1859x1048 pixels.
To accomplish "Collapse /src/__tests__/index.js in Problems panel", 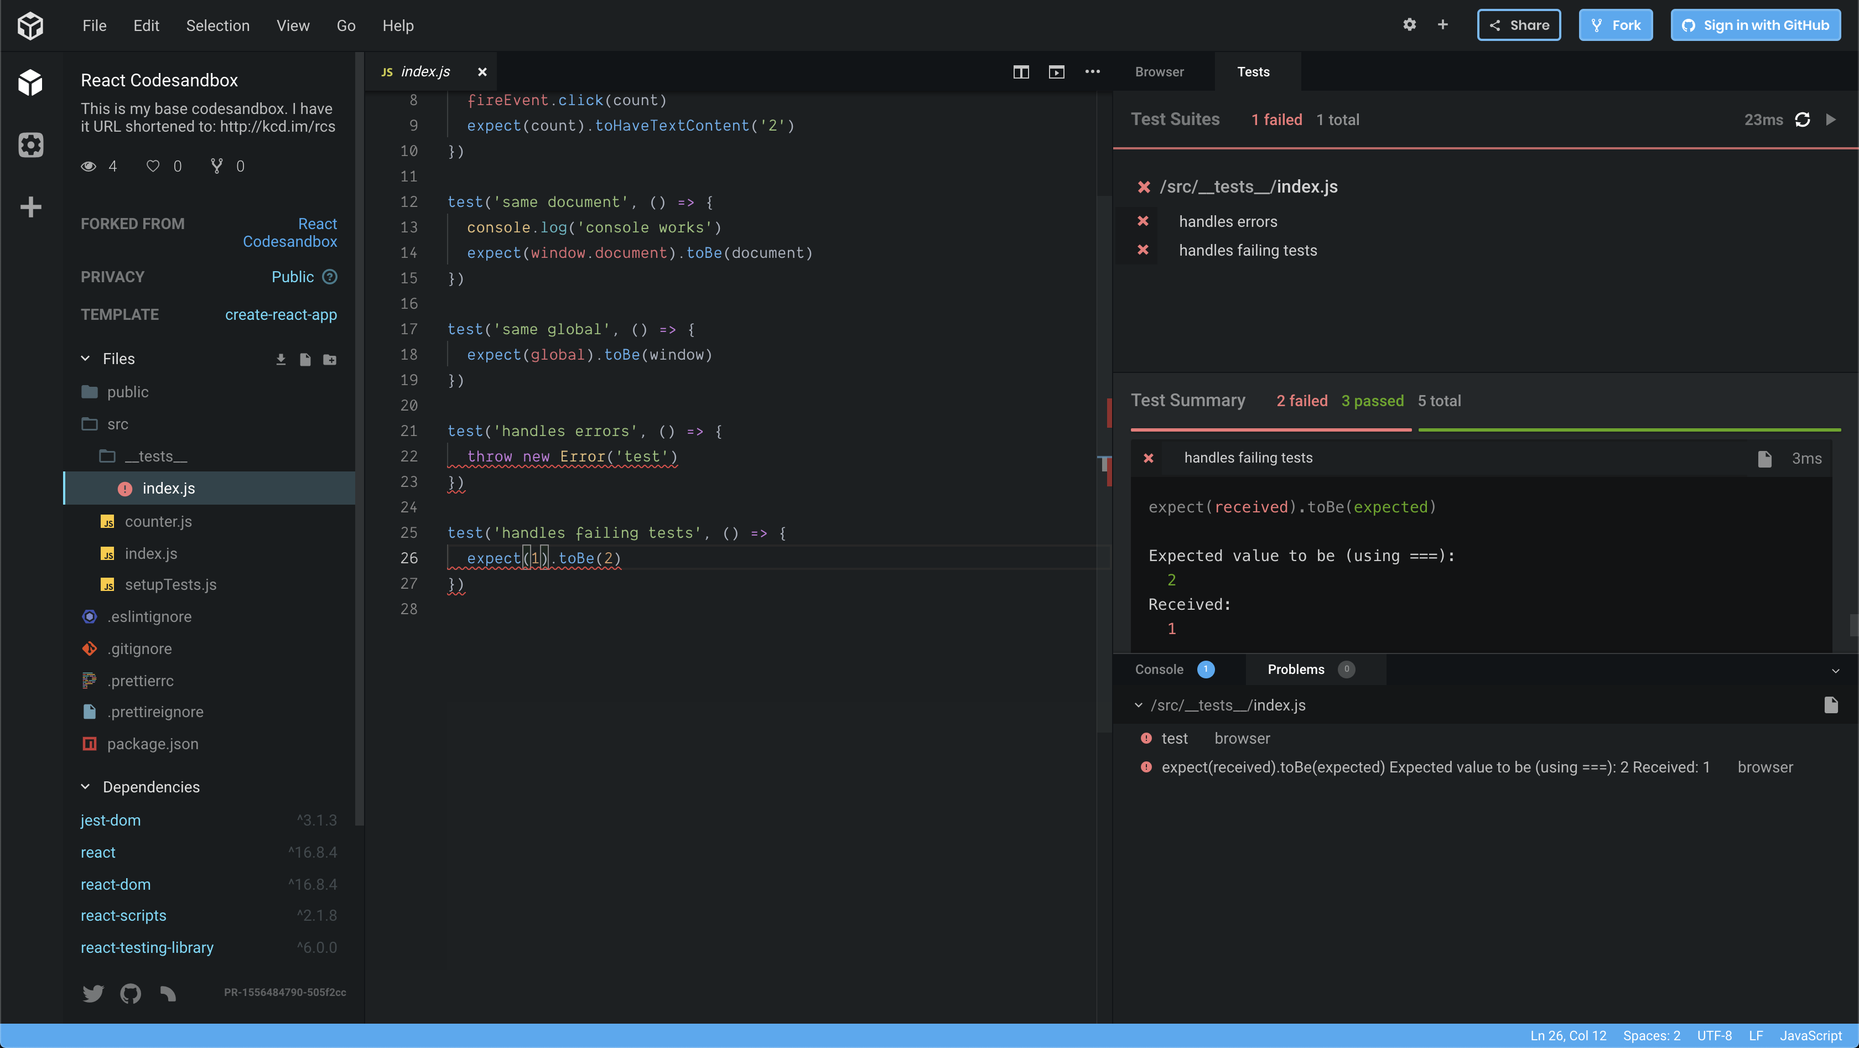I will click(x=1139, y=705).
